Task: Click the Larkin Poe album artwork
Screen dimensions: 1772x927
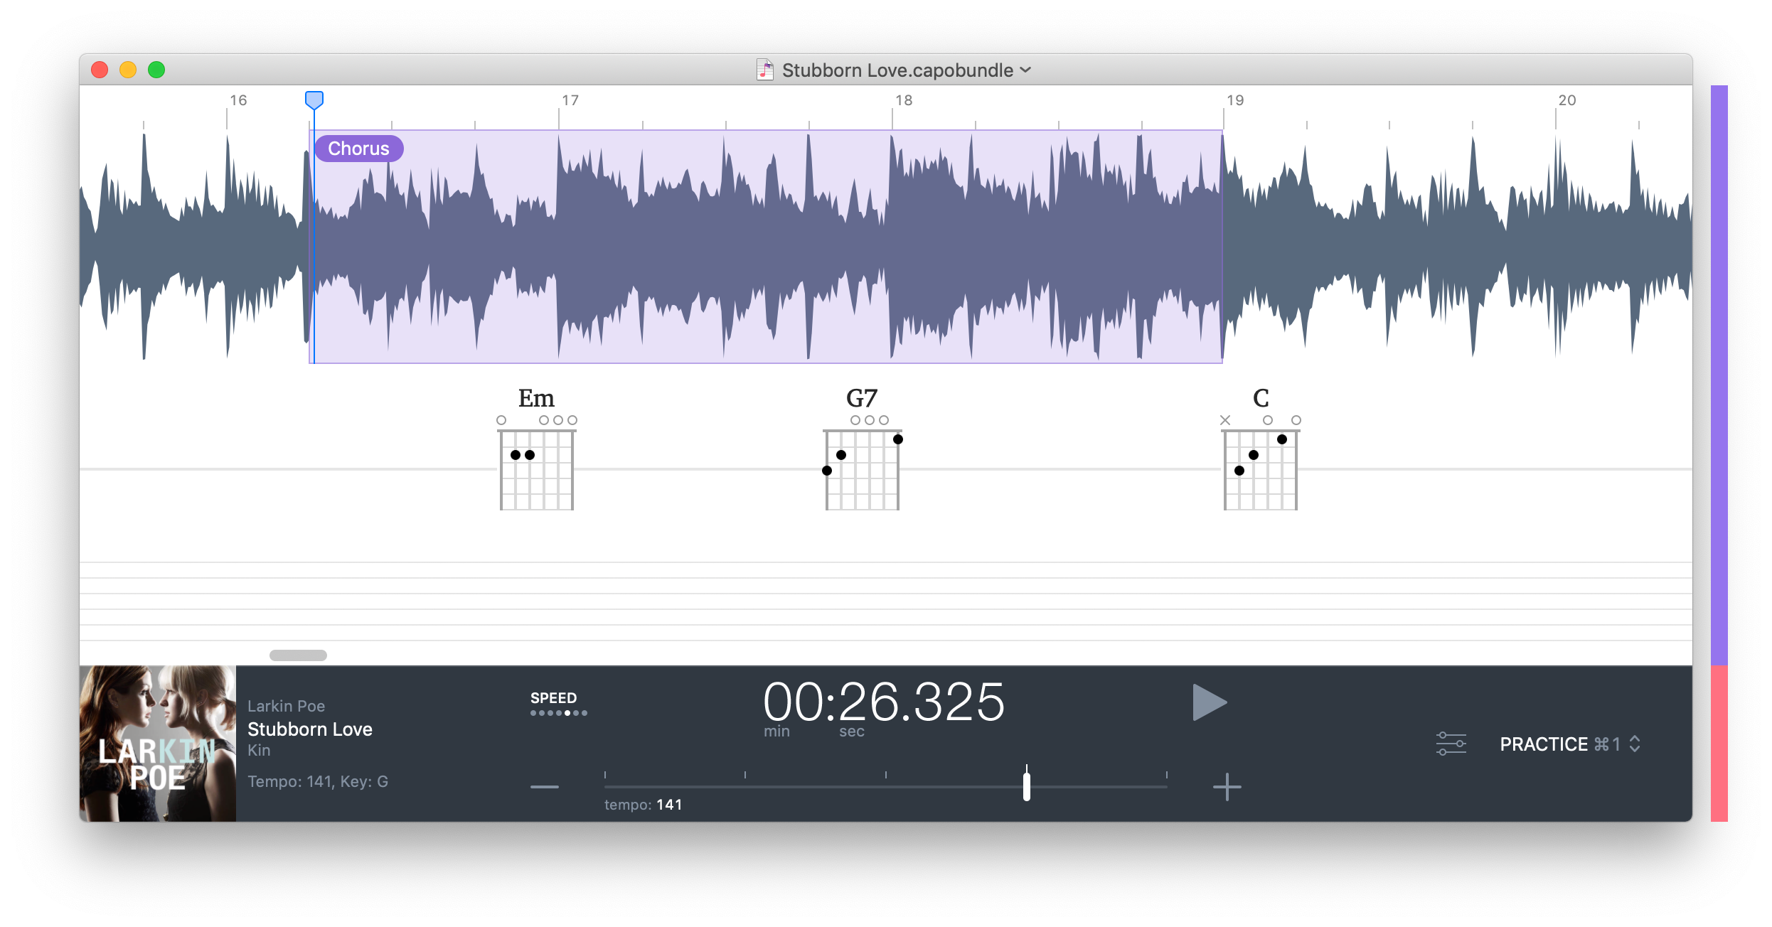Action: tap(158, 744)
